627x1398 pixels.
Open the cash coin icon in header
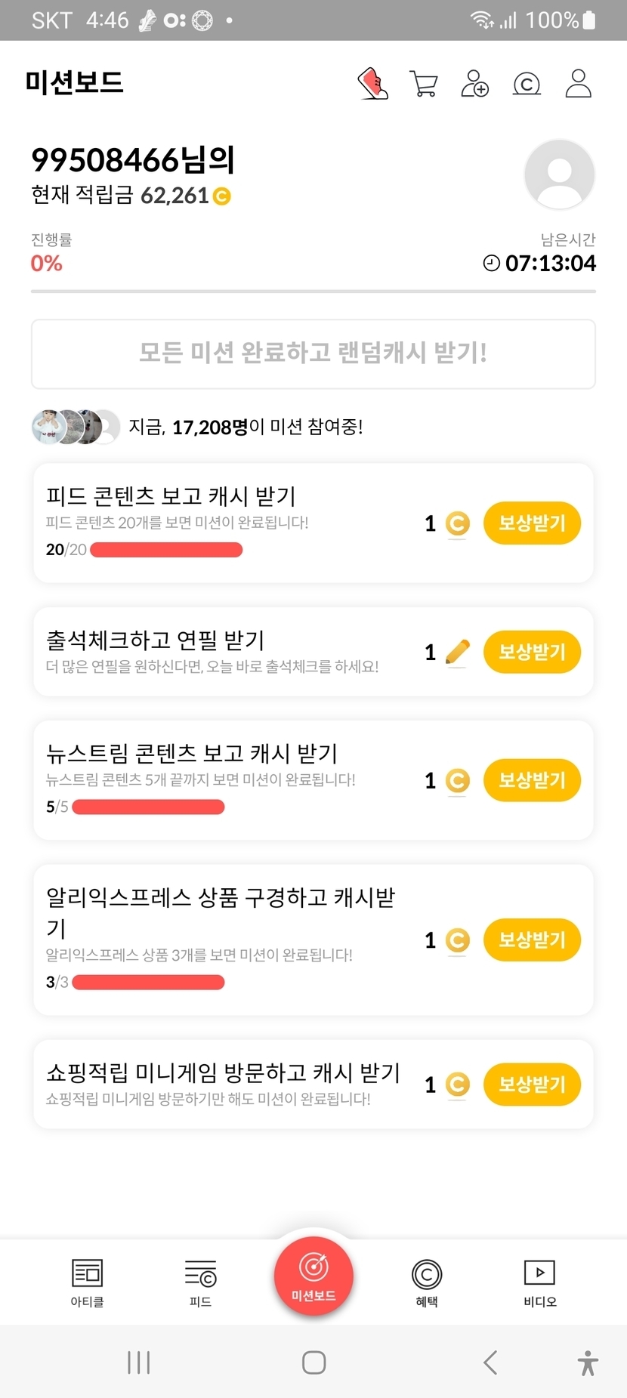tap(527, 84)
